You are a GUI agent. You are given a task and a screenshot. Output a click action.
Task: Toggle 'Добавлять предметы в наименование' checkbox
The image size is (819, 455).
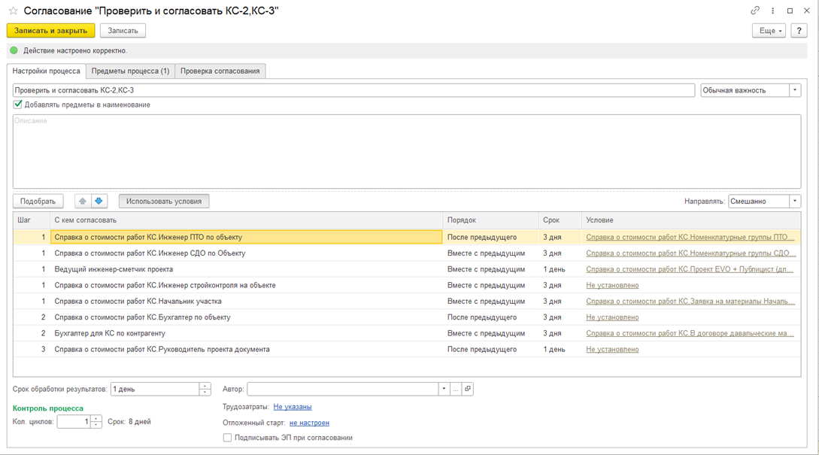18,105
